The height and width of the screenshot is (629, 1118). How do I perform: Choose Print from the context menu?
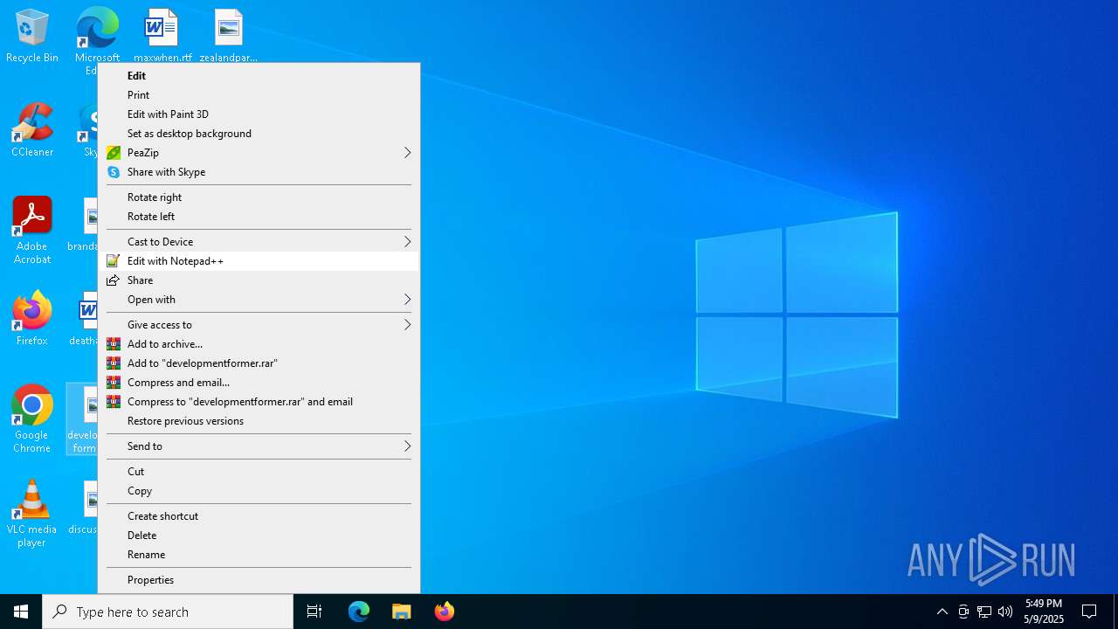click(259, 95)
